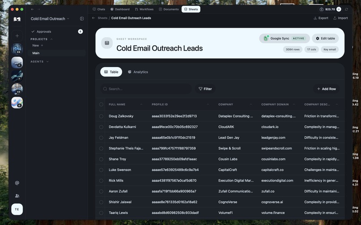Click the app logo icon in sidebar
This screenshot has width=361, height=225.
click(x=17, y=19)
